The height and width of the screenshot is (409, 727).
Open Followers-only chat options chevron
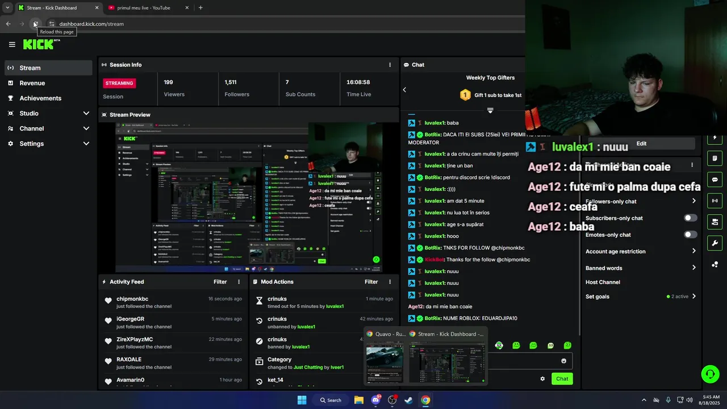[693, 201]
